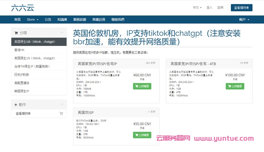Click the cart icon beside 查看購物車 in sidebar

coord(61,113)
